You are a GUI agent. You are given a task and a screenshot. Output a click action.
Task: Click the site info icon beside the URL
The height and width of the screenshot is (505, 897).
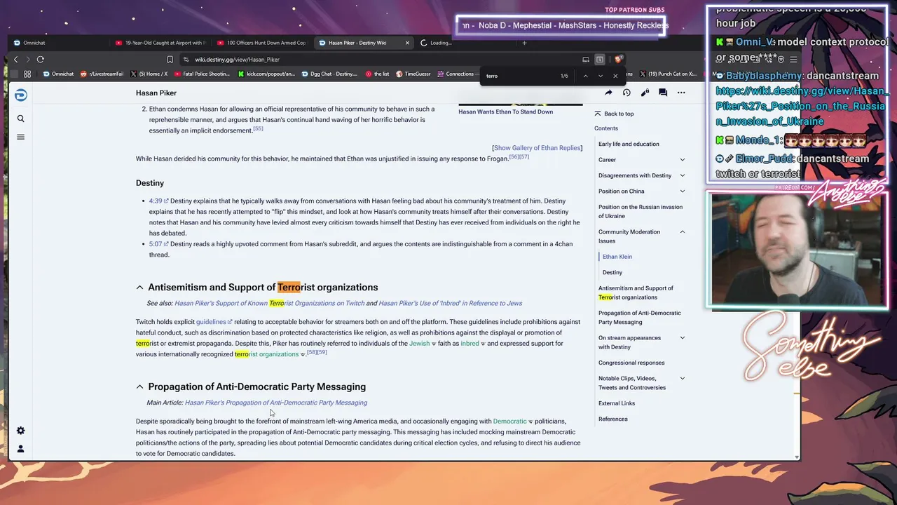coord(186,60)
